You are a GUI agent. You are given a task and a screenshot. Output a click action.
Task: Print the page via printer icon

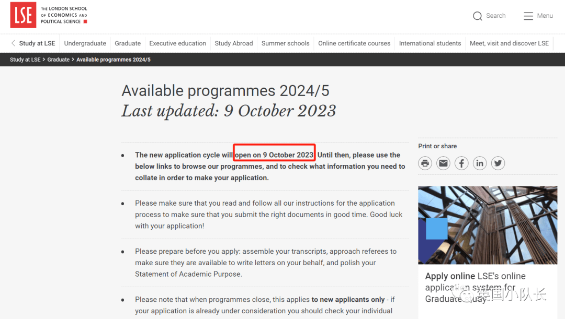tap(425, 163)
